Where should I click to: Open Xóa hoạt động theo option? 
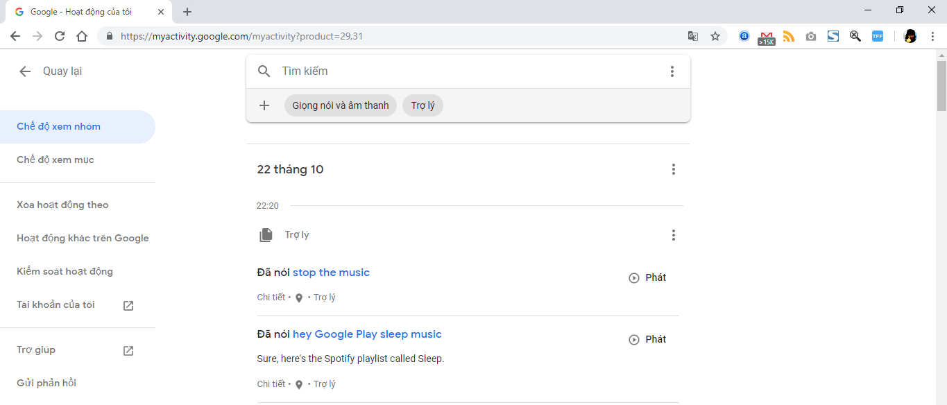[62, 205]
